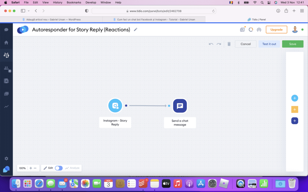Open the Settings gear in sidebar
This screenshot has height=192, width=308.
click(6, 158)
